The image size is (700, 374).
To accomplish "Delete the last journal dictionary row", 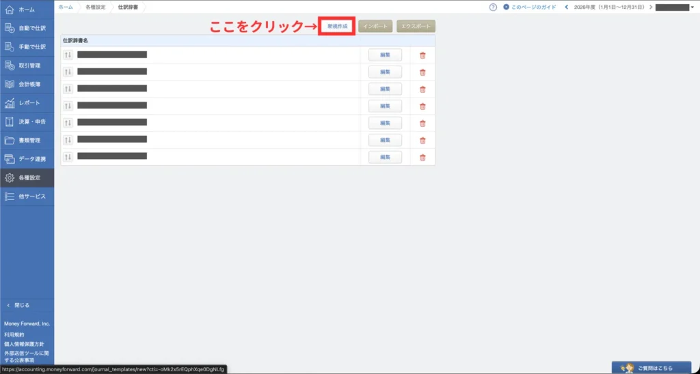I will tap(422, 157).
